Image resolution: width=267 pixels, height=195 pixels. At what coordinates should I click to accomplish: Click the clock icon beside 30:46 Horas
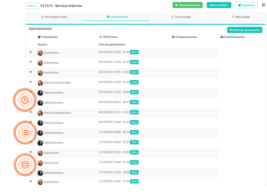[x=101, y=37]
